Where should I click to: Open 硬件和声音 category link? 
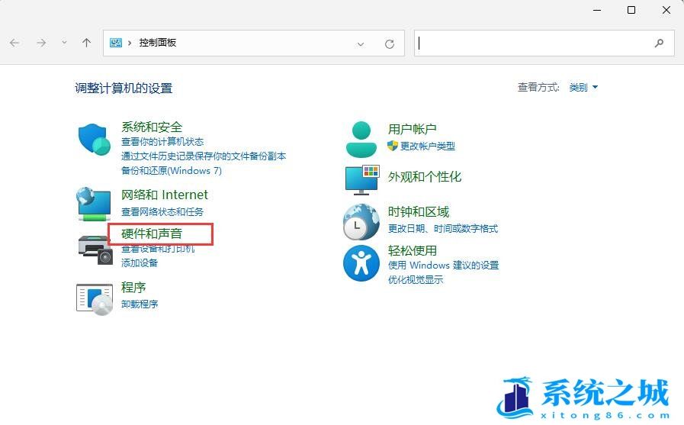click(152, 233)
